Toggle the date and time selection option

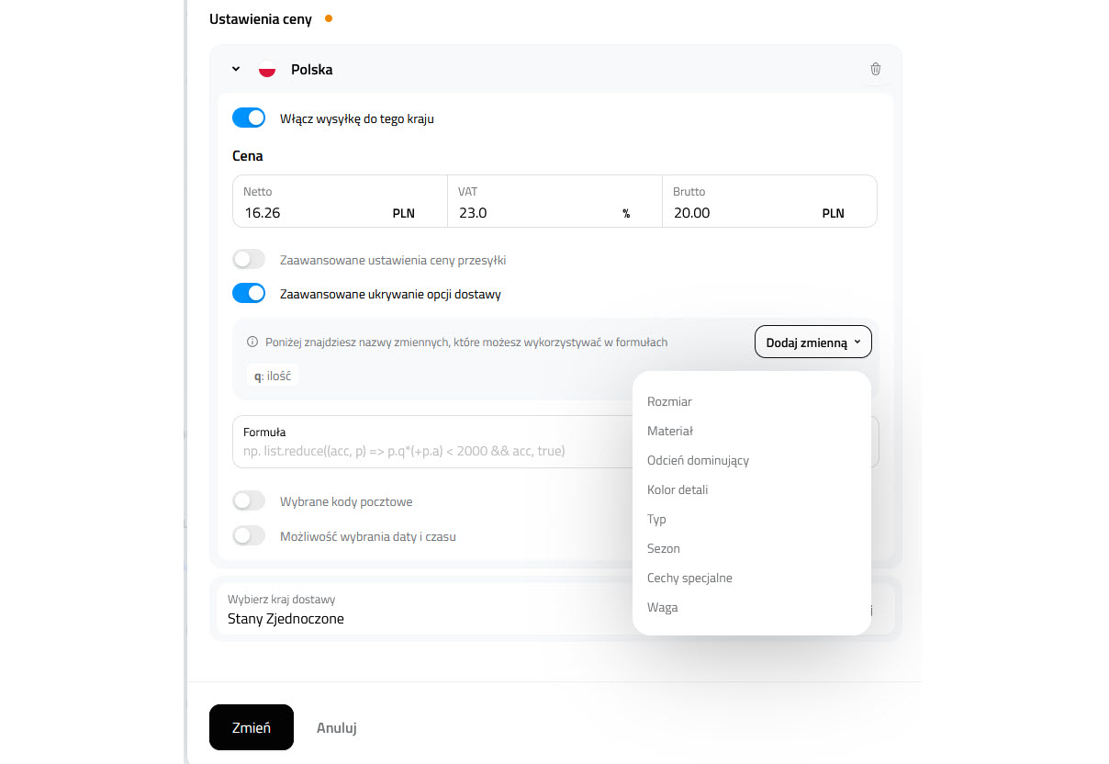point(249,535)
